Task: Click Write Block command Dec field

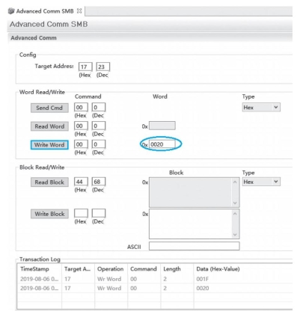Action: coord(99,213)
